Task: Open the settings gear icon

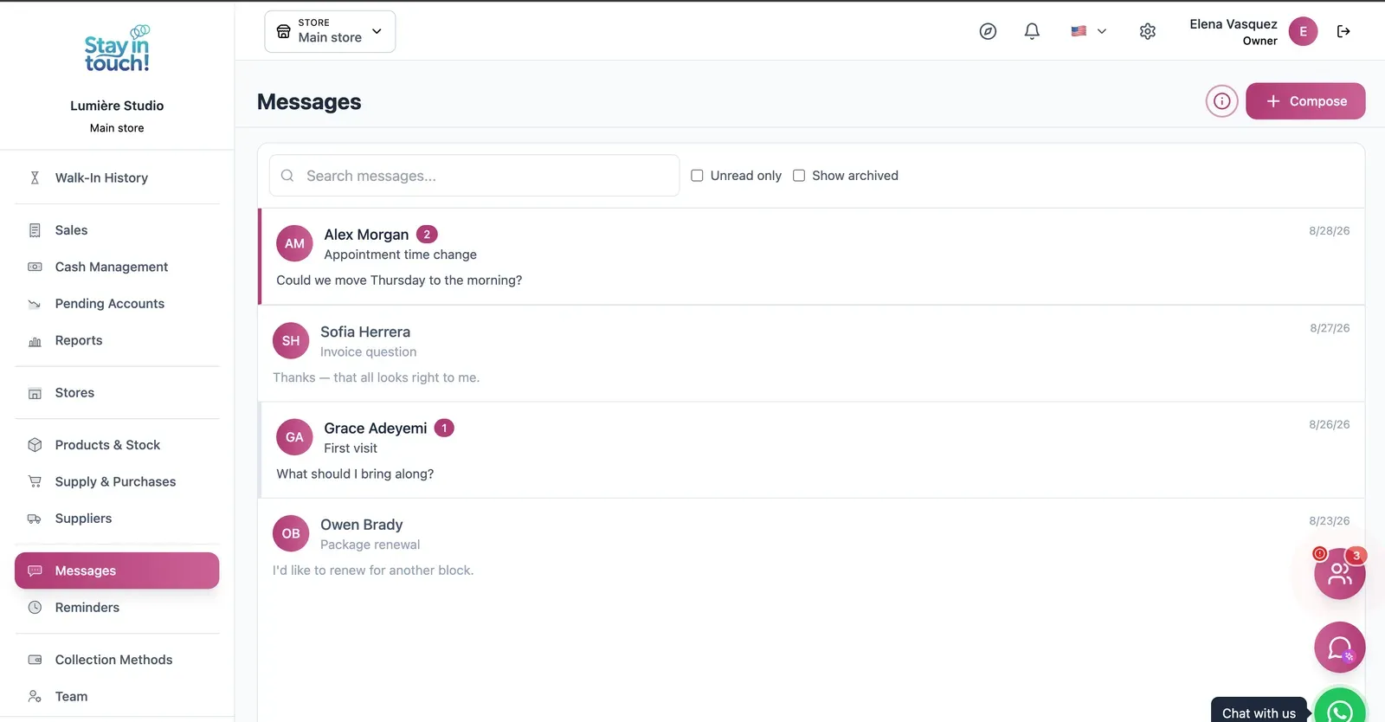Action: [x=1148, y=31]
